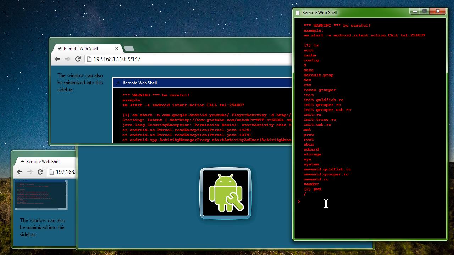Click the Parcel.java:1425 stack trace line
454x255 pixels.
(187, 130)
